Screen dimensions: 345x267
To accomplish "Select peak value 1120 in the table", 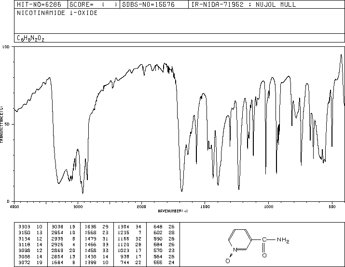I will [x=124, y=244].
